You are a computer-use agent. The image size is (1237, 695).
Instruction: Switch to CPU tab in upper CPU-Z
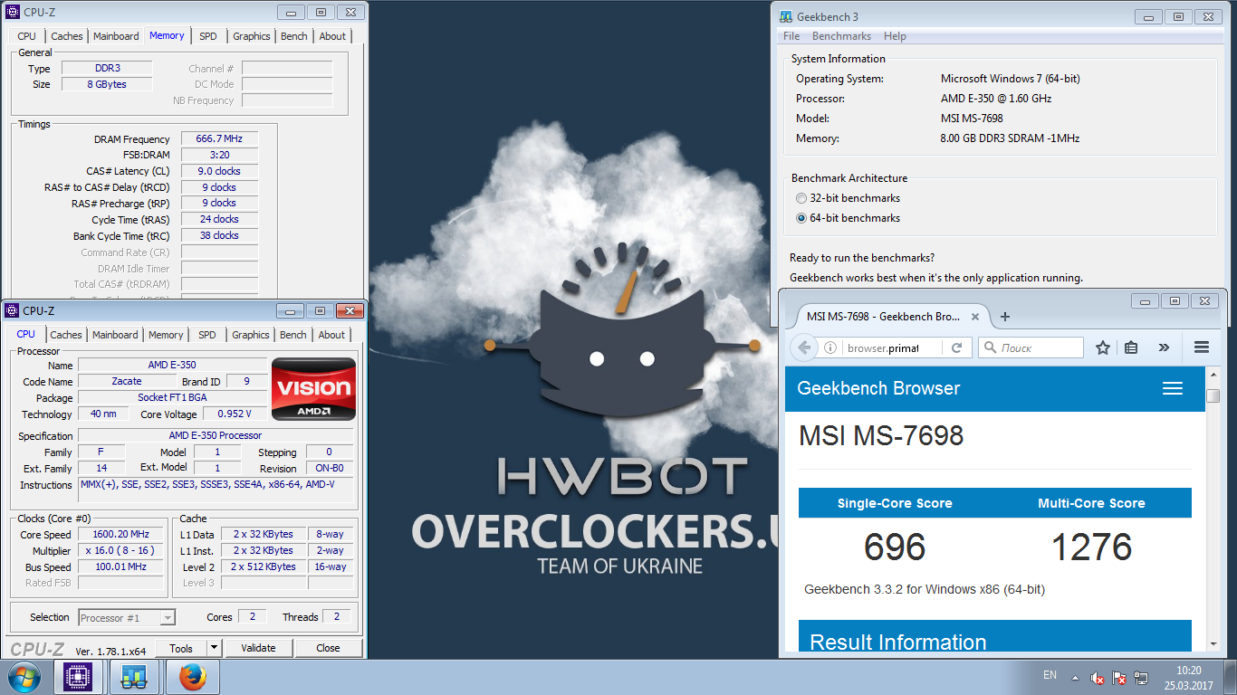[27, 36]
